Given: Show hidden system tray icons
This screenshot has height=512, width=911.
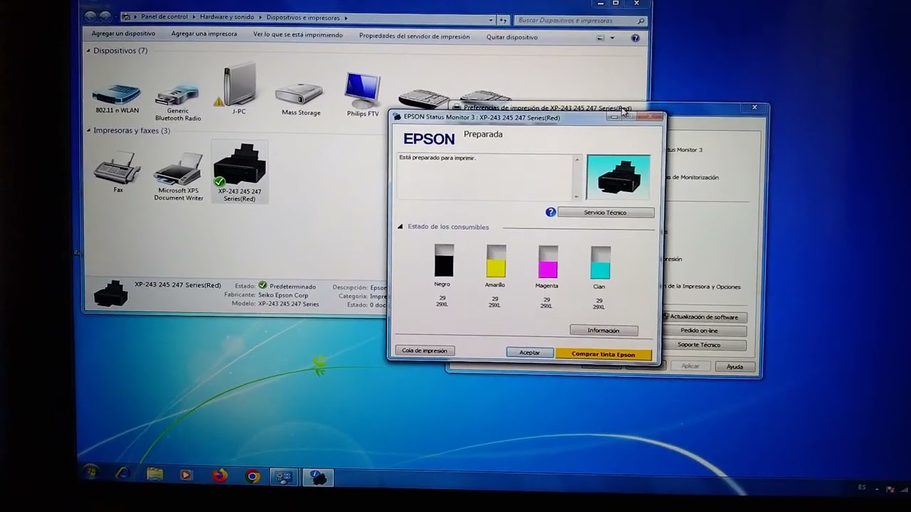Looking at the screenshot, I should [x=878, y=489].
